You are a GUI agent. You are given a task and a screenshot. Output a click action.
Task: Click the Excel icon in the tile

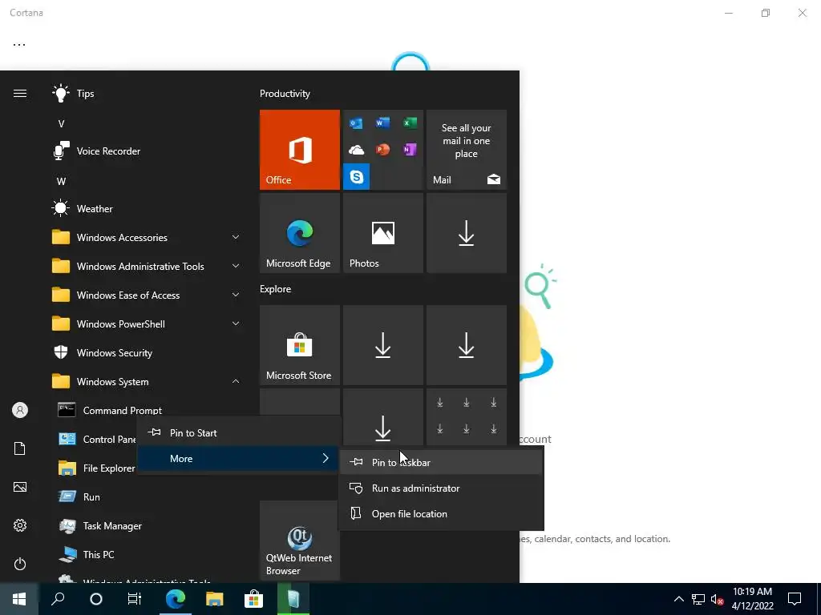410,123
